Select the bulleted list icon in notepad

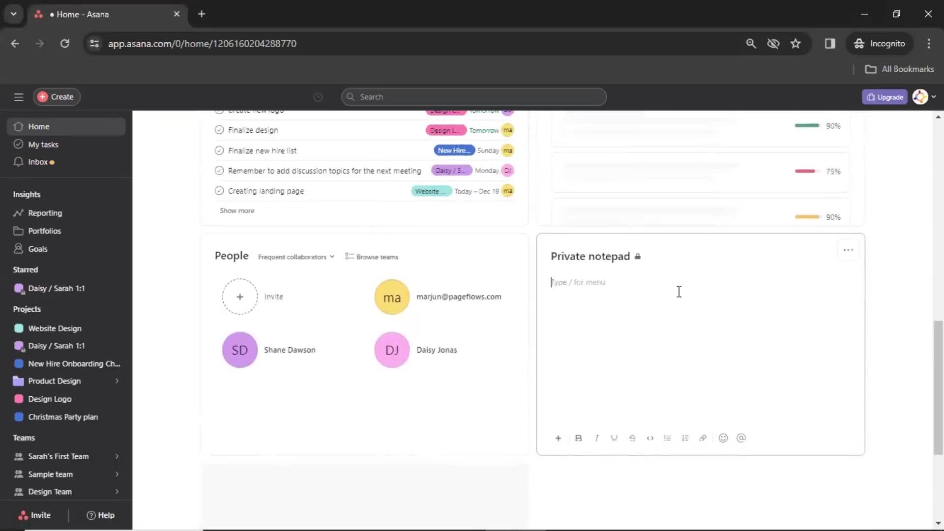[x=668, y=438]
